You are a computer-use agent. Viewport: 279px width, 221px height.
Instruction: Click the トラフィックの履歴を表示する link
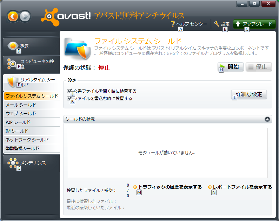tap(170, 187)
